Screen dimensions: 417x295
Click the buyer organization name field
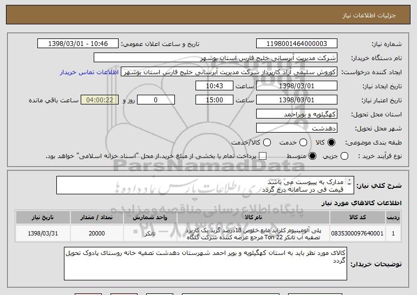pyautogui.click(x=216, y=58)
